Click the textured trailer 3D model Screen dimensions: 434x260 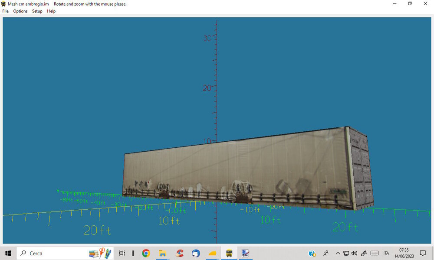point(248,169)
